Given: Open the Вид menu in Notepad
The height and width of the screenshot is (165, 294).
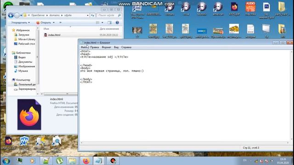Looking at the screenshot, I should [116, 47].
